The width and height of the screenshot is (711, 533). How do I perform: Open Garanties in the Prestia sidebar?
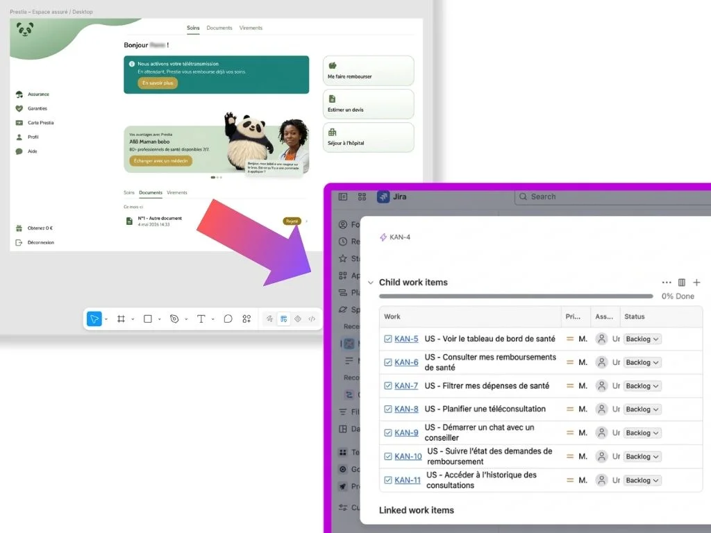point(31,109)
